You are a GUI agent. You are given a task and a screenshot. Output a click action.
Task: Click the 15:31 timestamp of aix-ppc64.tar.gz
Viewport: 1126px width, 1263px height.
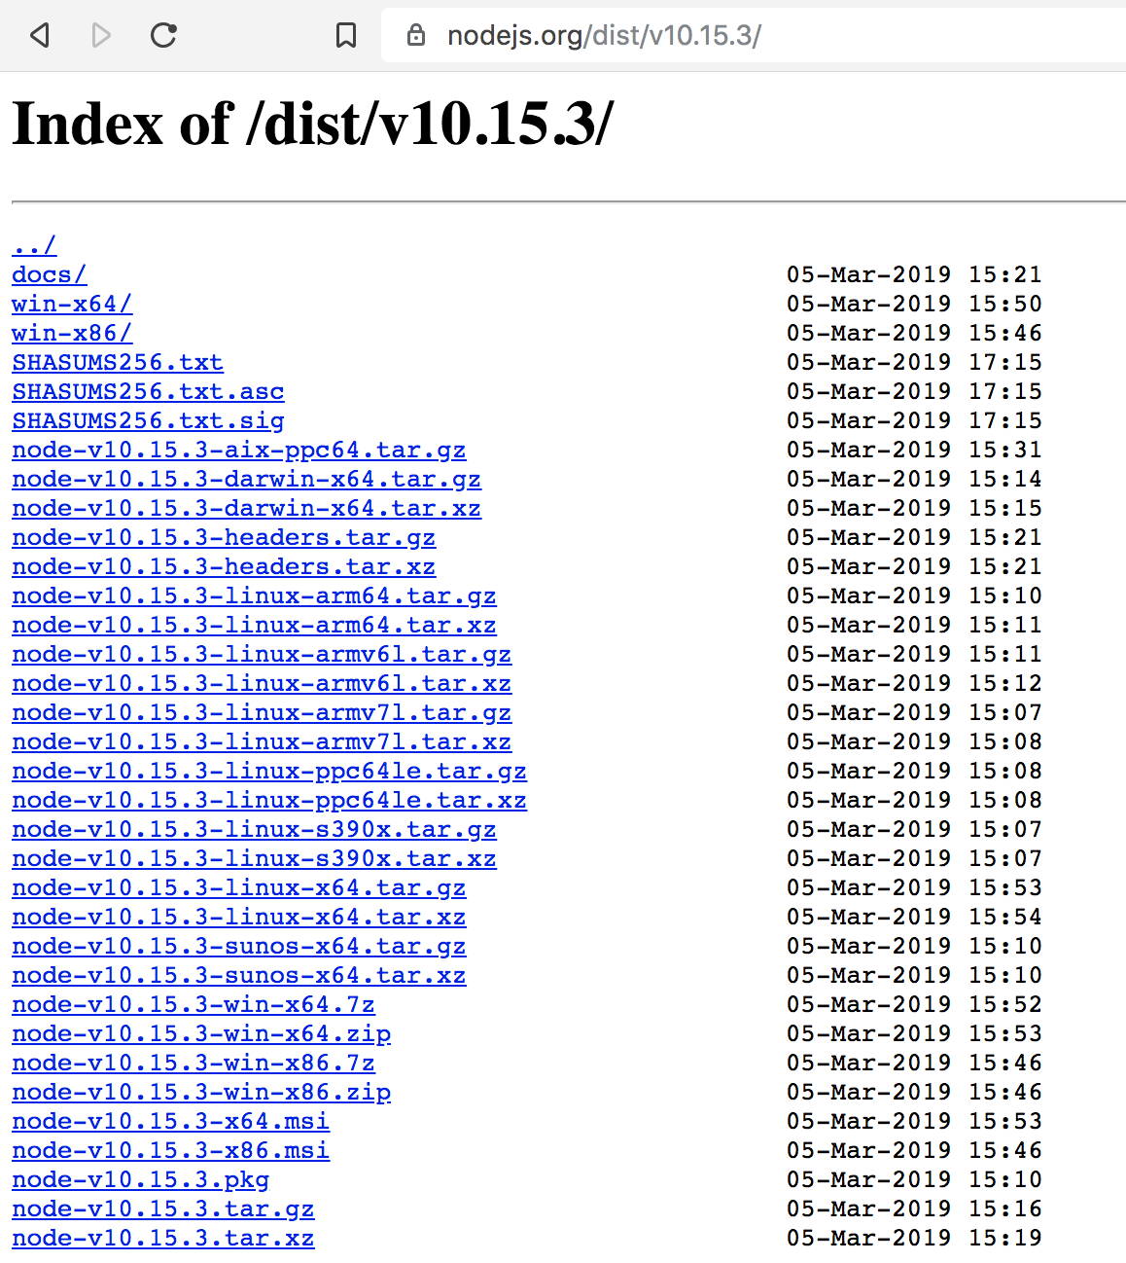point(1005,450)
